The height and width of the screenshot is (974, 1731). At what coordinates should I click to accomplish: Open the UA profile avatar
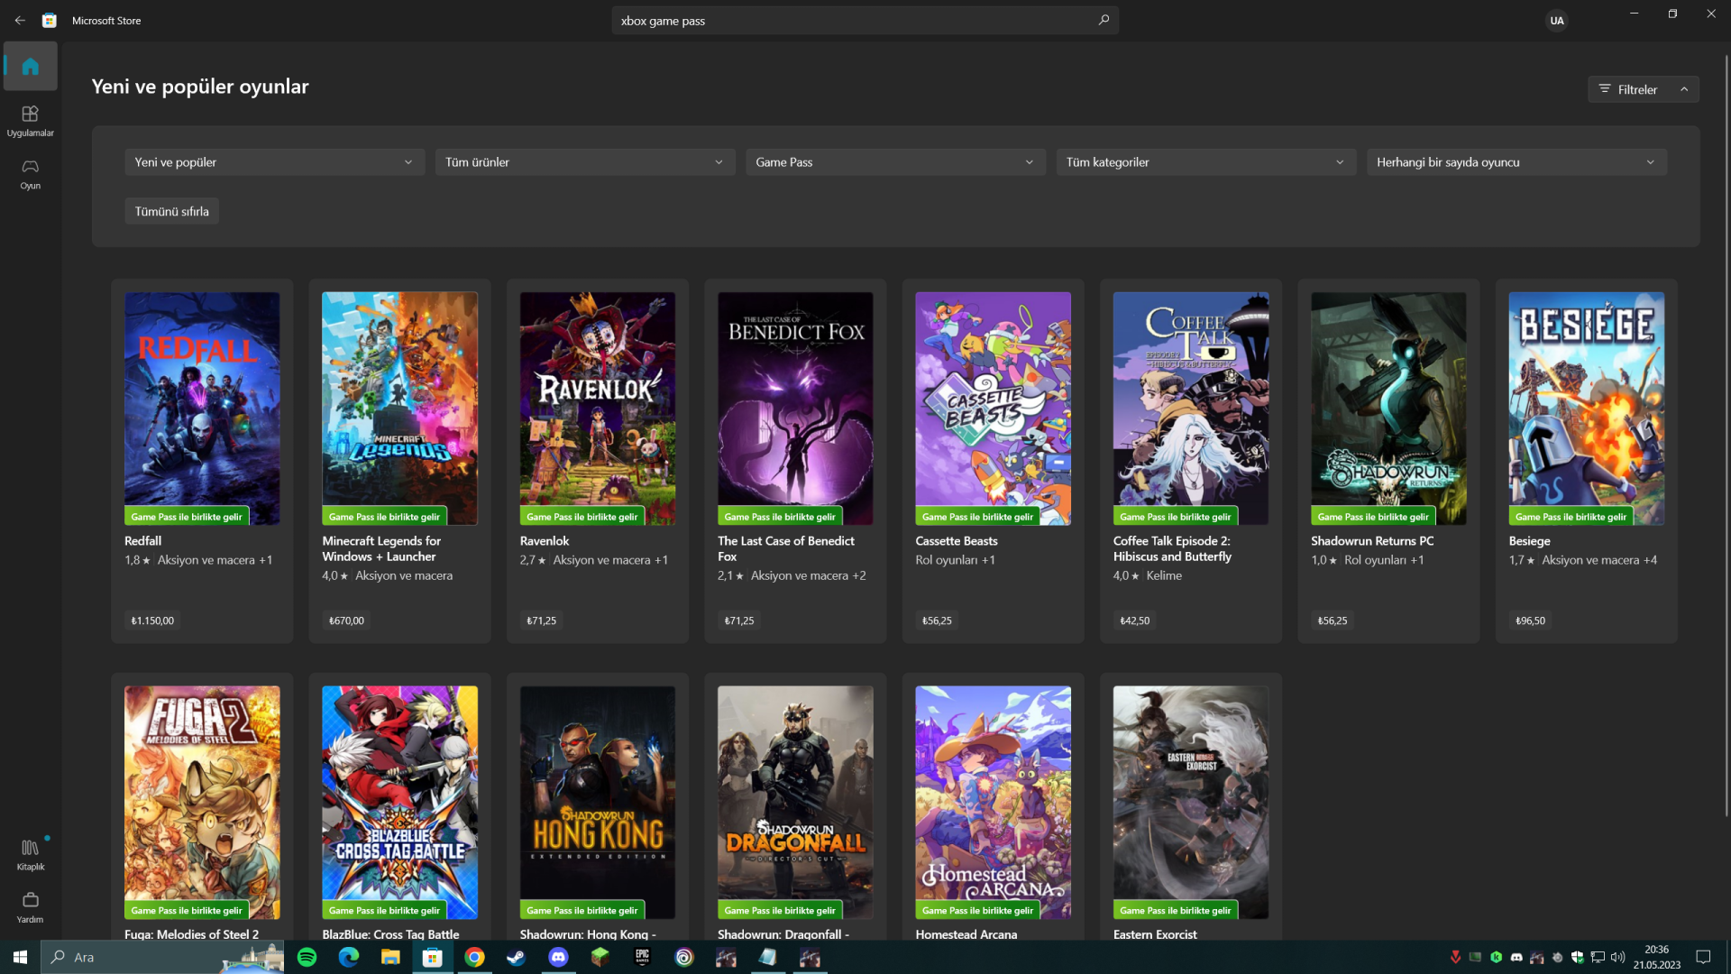point(1556,20)
